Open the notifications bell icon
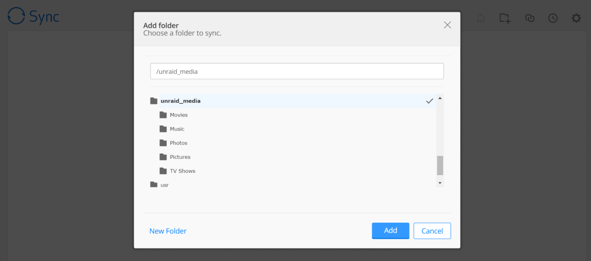 (x=481, y=18)
